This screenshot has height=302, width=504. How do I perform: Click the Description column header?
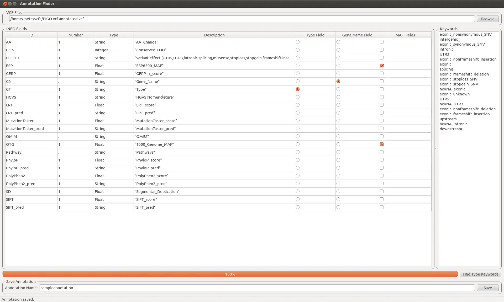pyautogui.click(x=214, y=35)
